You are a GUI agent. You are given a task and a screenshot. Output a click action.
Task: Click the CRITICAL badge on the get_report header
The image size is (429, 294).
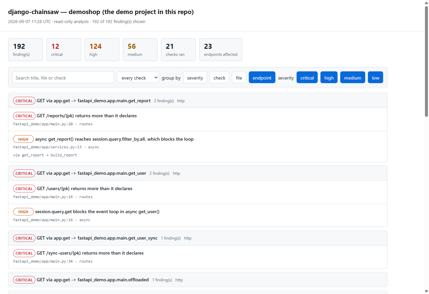click(24, 101)
